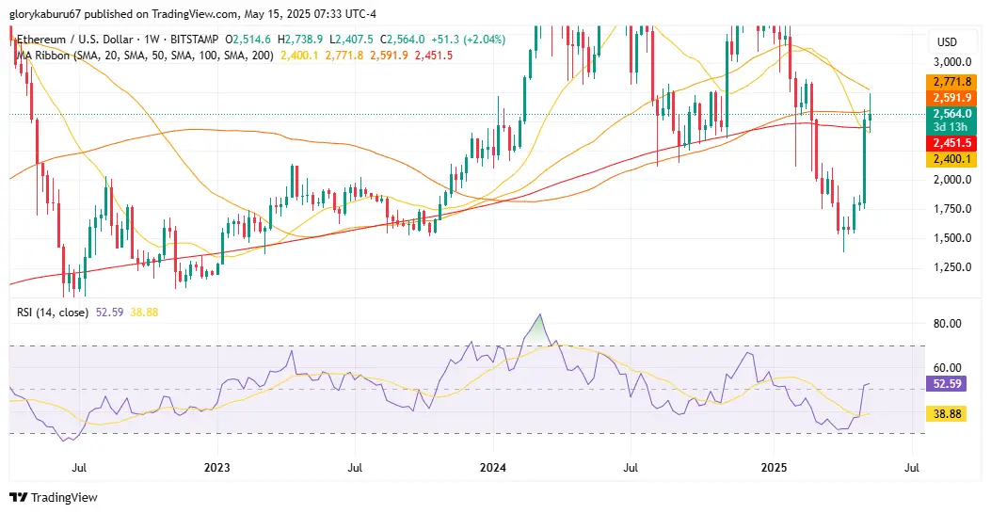Image resolution: width=991 pixels, height=514 pixels.
Task: Click the TradingView logo icon
Action: click(x=18, y=498)
